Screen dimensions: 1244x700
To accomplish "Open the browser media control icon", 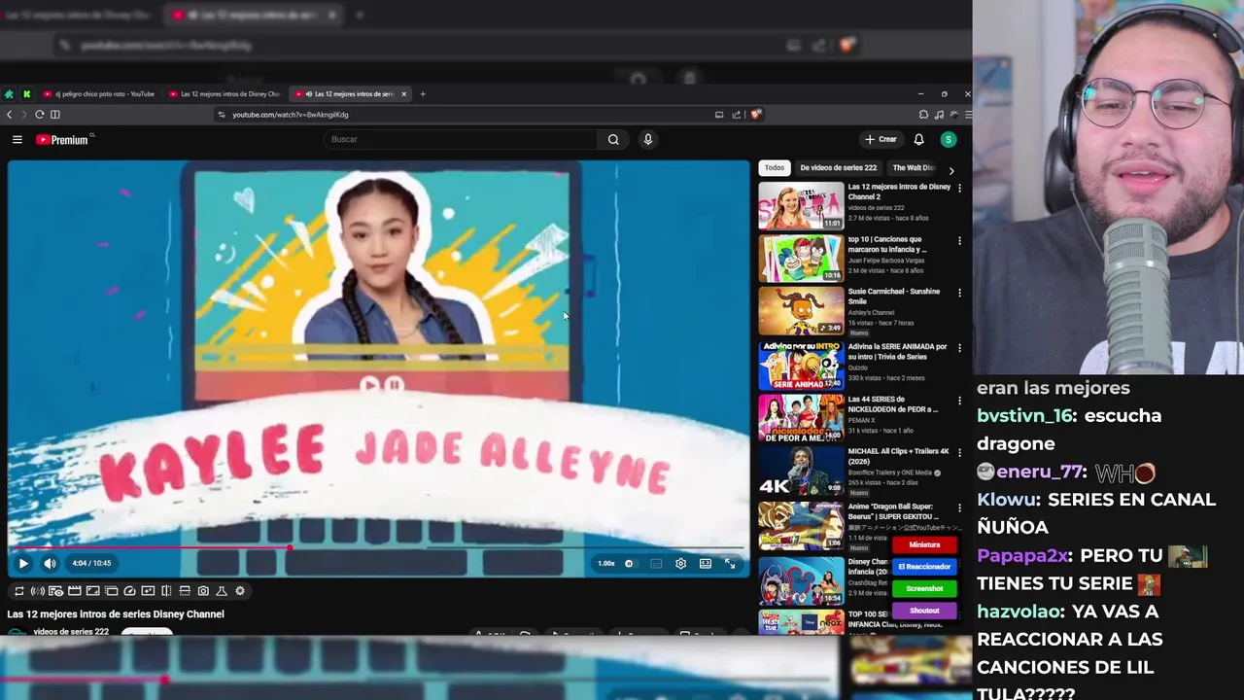I will [x=939, y=115].
